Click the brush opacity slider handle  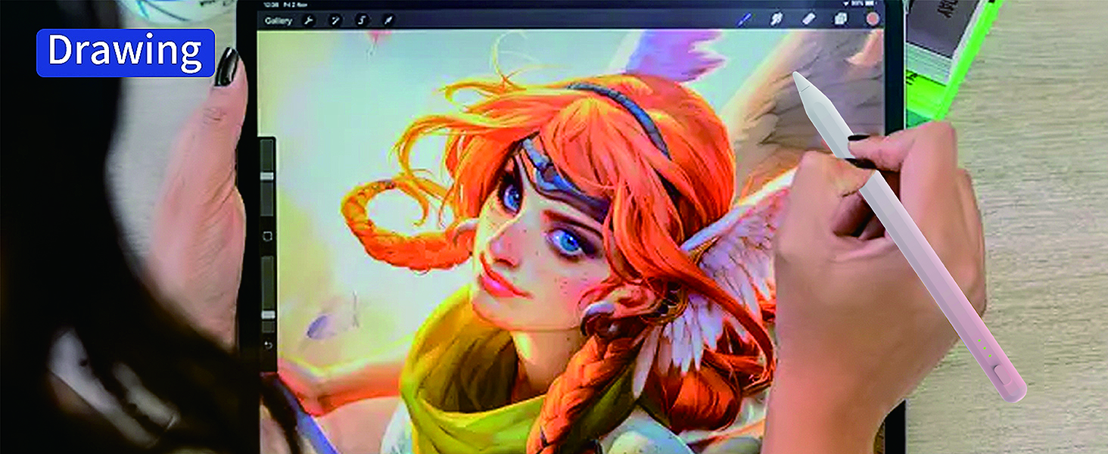(x=267, y=314)
